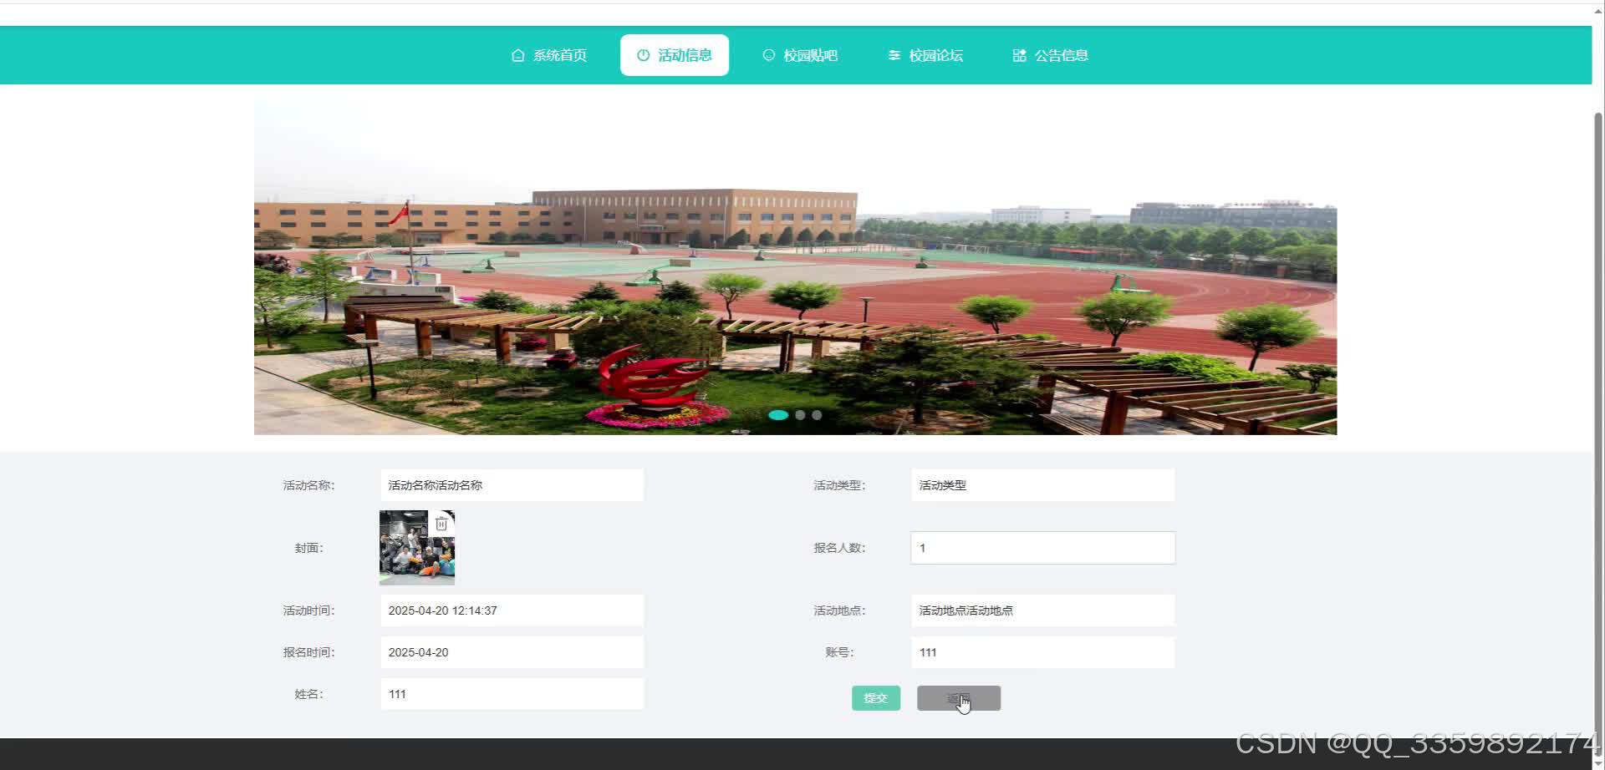Open 校园论坛 navigation item
1605x770 pixels.
(x=925, y=55)
